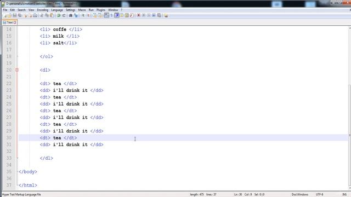Image resolution: width=351 pixels, height=197 pixels.
Task: Open the View menu
Action: (x=31, y=10)
